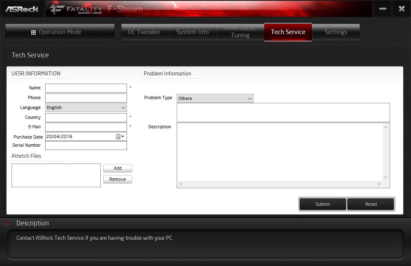Click the Description box horizontal scrollbar
This screenshot has height=266, width=411.
[x=279, y=184]
